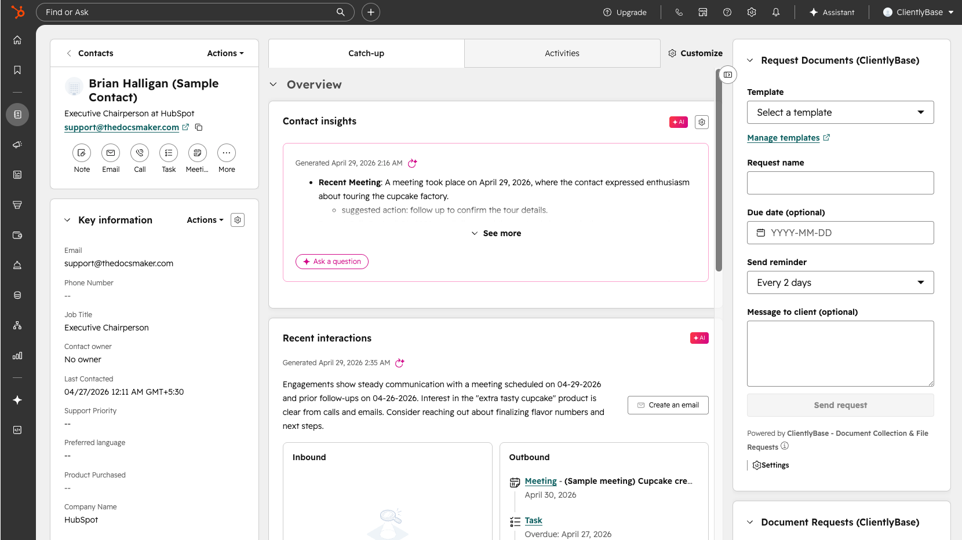This screenshot has height=540, width=962.
Task: Open the Marketing megaphone sidebar icon
Action: pyautogui.click(x=17, y=145)
